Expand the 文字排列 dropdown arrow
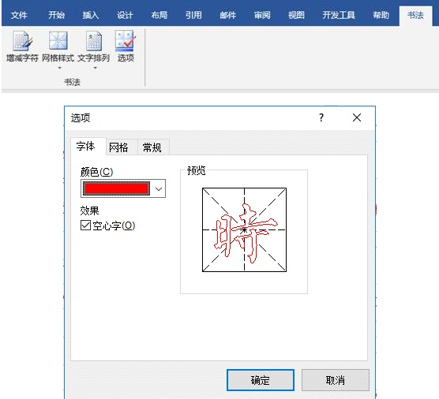Screen dimensions: 439x399 (96, 68)
